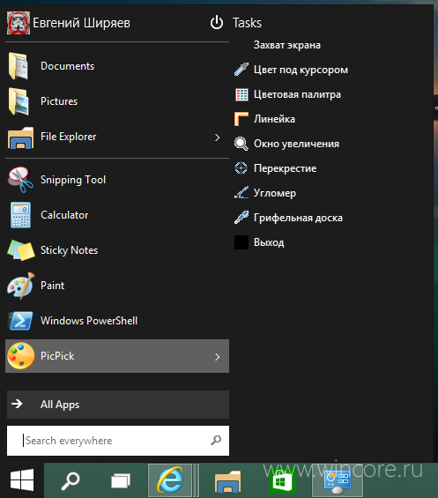
Task: Click the Sticky Notes label text
Action: (70, 250)
